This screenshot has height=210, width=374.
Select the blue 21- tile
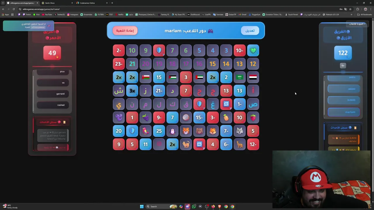pos(159,91)
